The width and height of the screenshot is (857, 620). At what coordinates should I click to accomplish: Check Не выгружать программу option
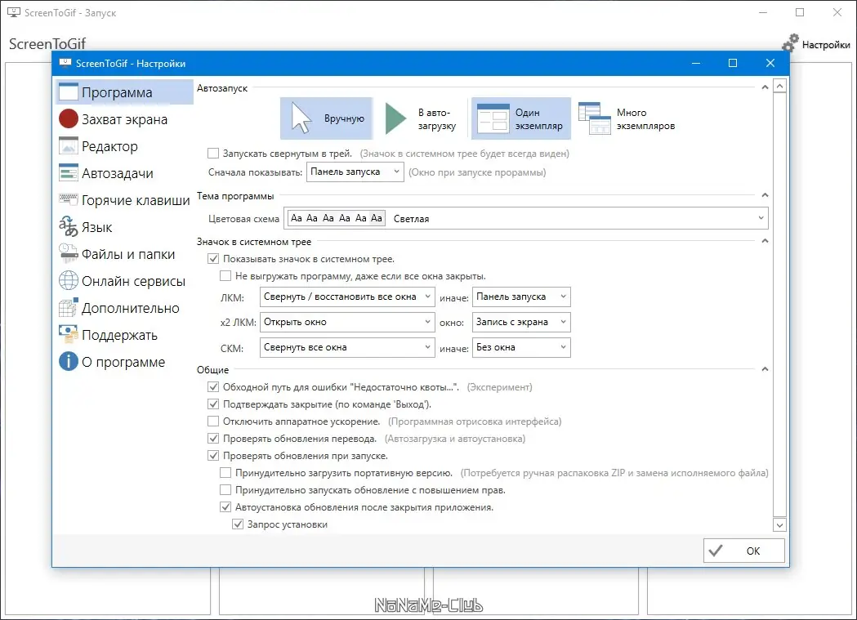[225, 276]
